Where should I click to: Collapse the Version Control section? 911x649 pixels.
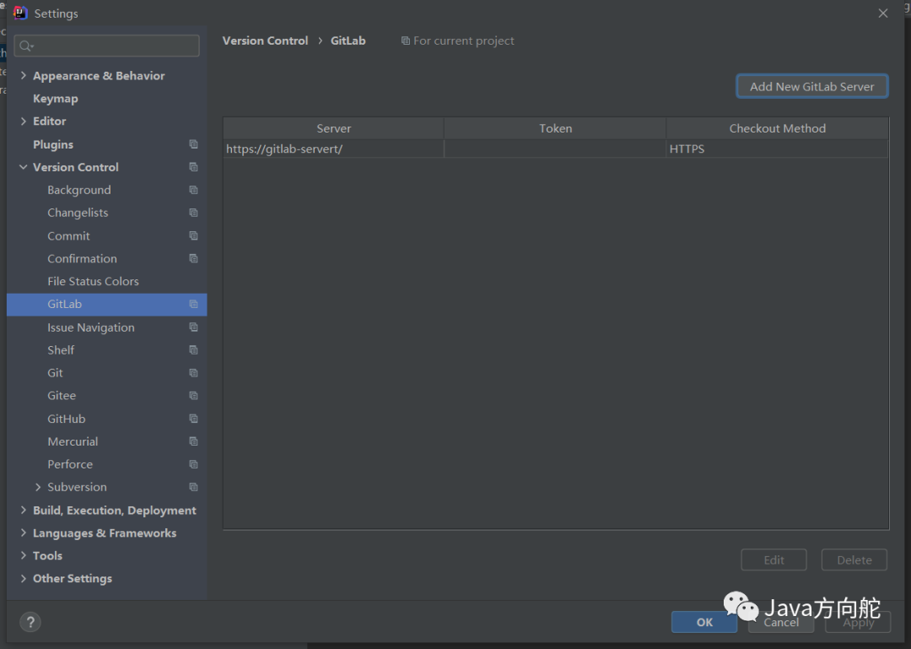(24, 167)
